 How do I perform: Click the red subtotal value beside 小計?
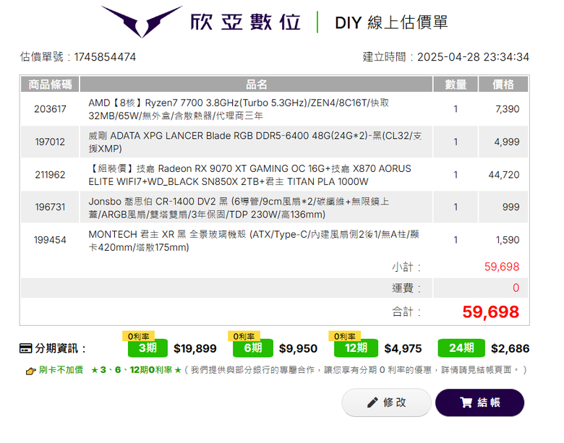click(x=502, y=267)
